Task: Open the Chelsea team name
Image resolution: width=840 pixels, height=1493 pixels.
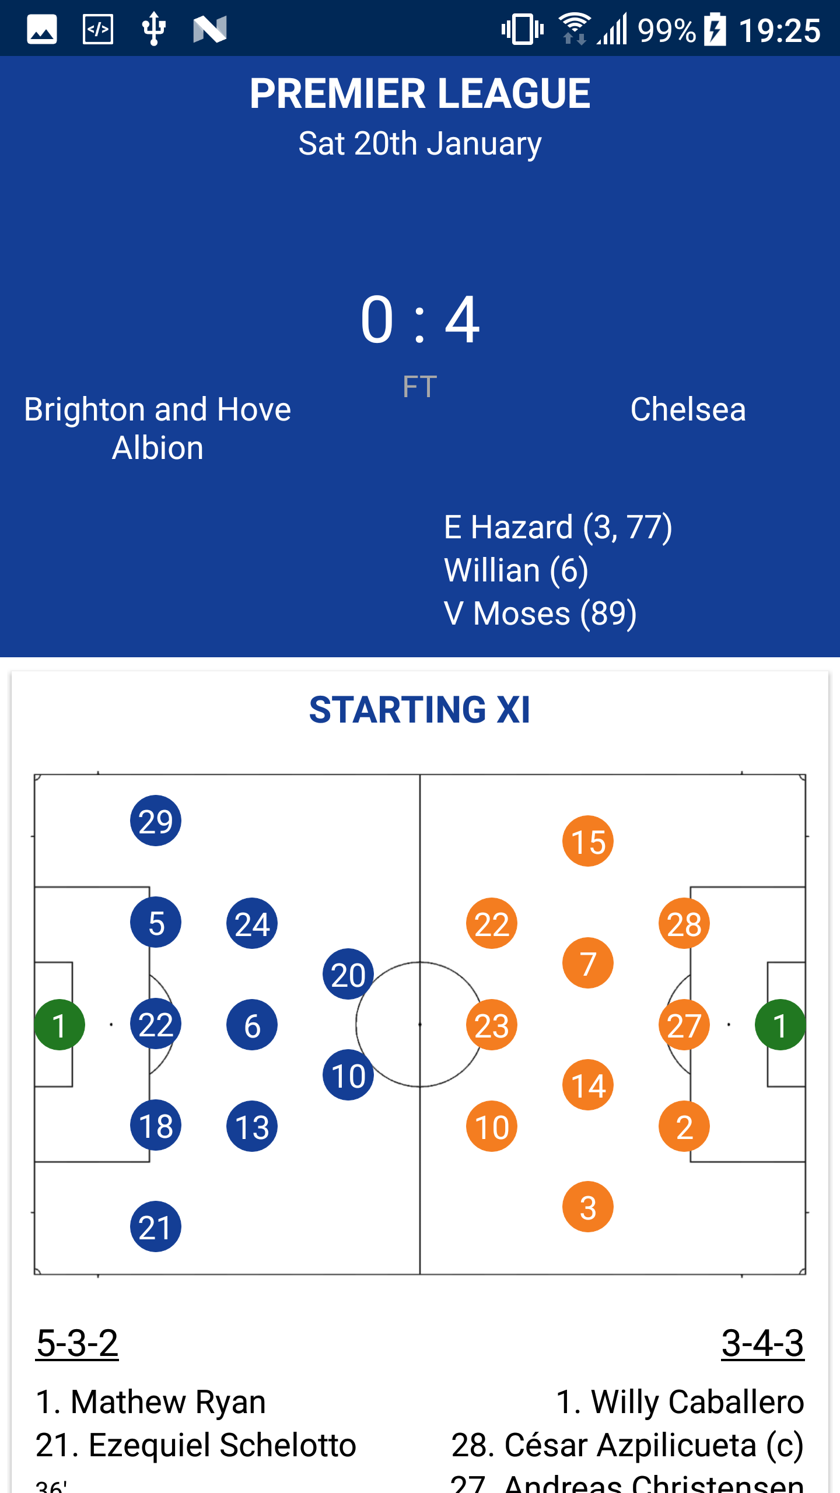Action: (x=688, y=409)
